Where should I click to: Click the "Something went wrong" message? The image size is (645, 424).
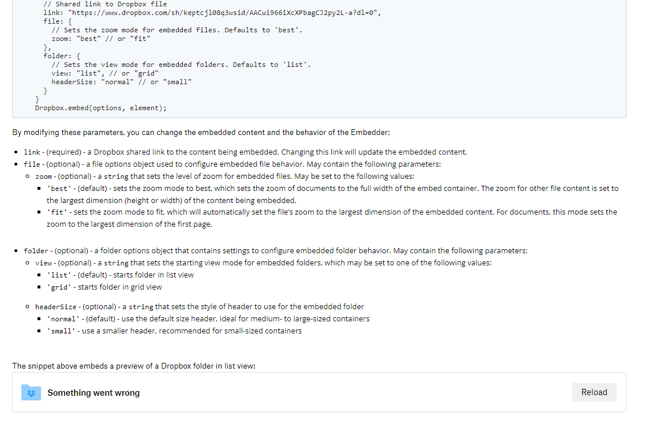(93, 393)
